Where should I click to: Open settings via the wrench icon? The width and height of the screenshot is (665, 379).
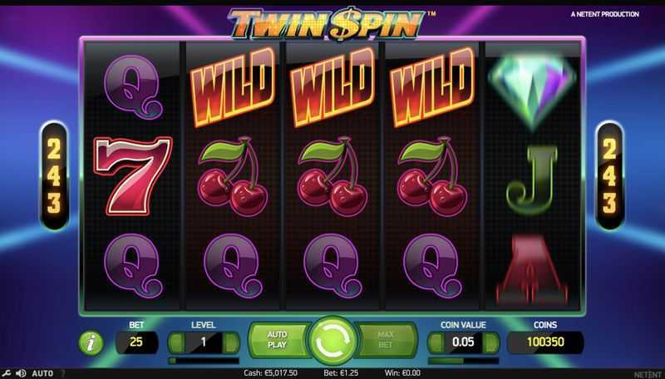[7, 373]
